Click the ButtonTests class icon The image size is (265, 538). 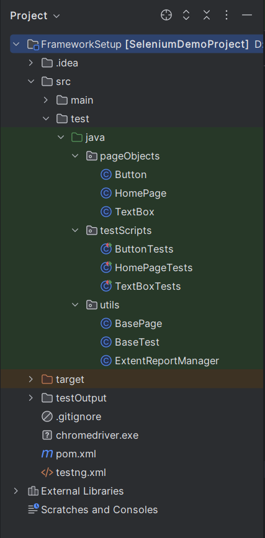106,249
